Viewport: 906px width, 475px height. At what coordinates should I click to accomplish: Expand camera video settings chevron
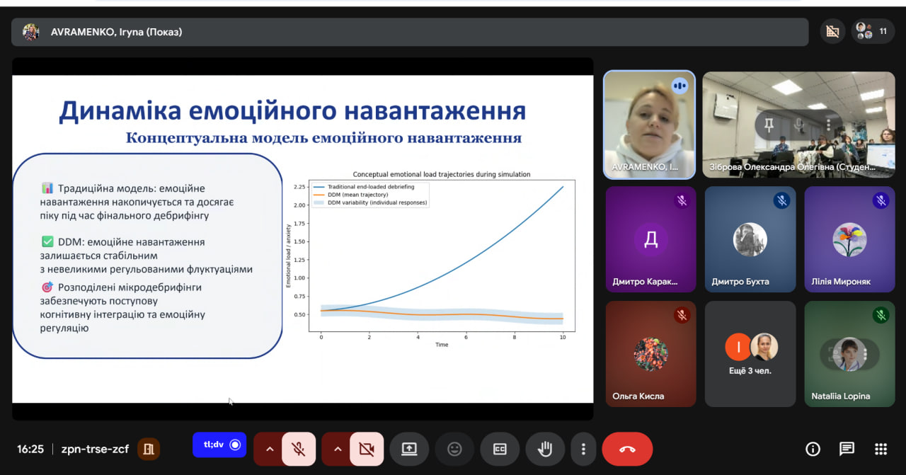click(337, 449)
